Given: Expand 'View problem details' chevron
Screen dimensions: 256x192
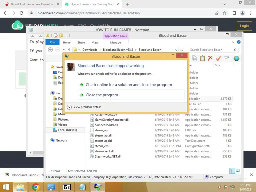Looking at the screenshot, I should [x=69, y=107].
